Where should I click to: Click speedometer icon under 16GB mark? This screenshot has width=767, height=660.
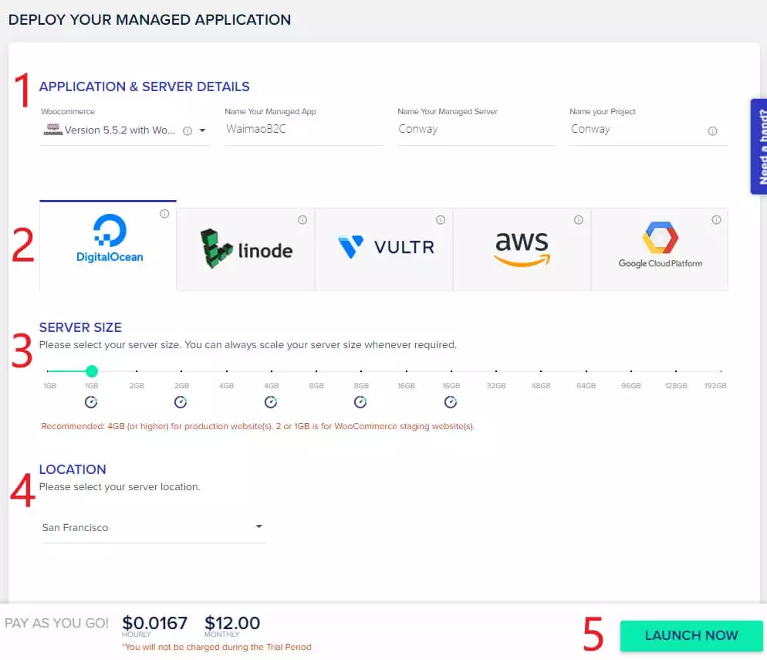[x=451, y=402]
